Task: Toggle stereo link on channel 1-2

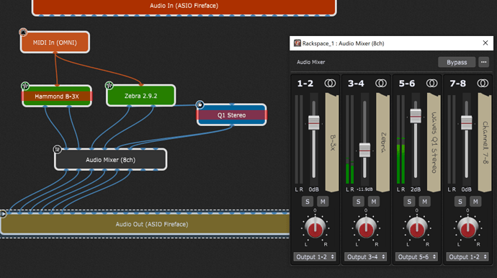Action: 330,84
